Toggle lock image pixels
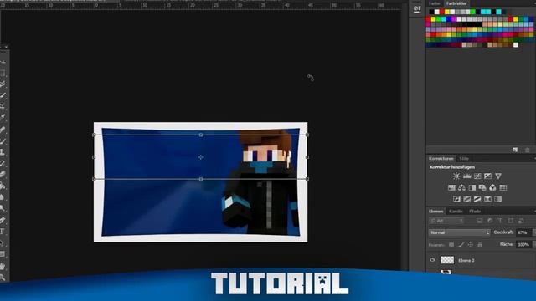536x301 pixels. [x=461, y=245]
